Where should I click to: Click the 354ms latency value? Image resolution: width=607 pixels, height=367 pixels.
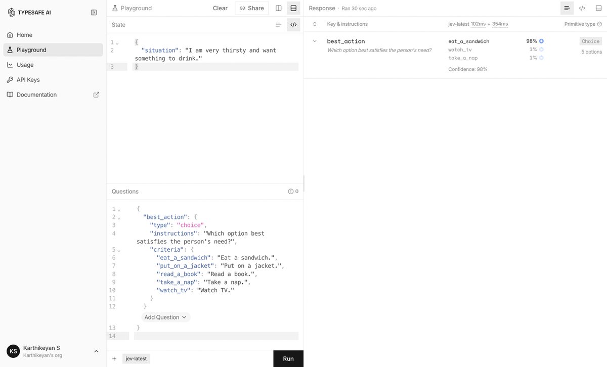pos(500,24)
